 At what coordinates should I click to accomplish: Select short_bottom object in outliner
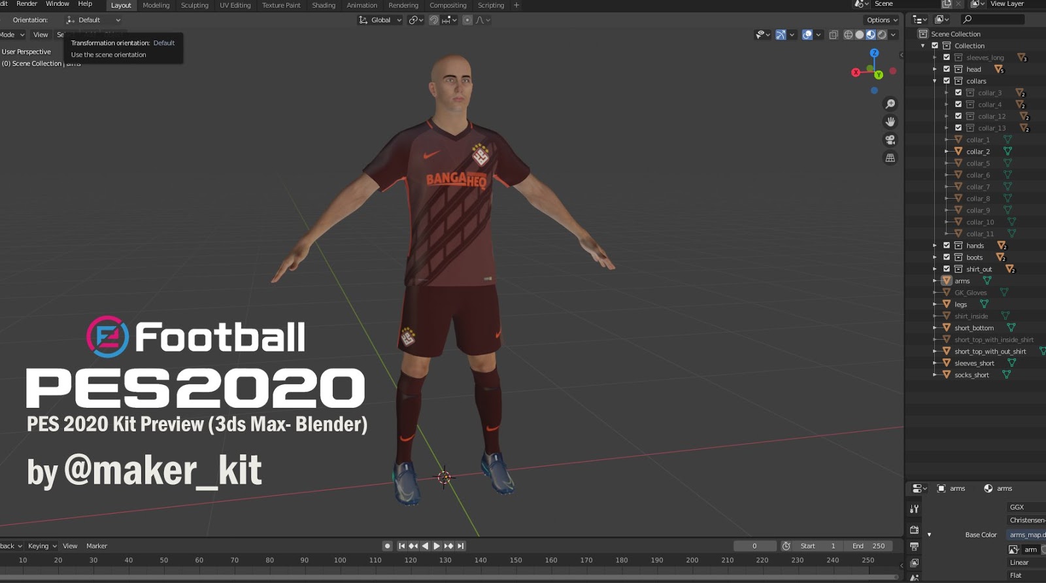pos(973,328)
